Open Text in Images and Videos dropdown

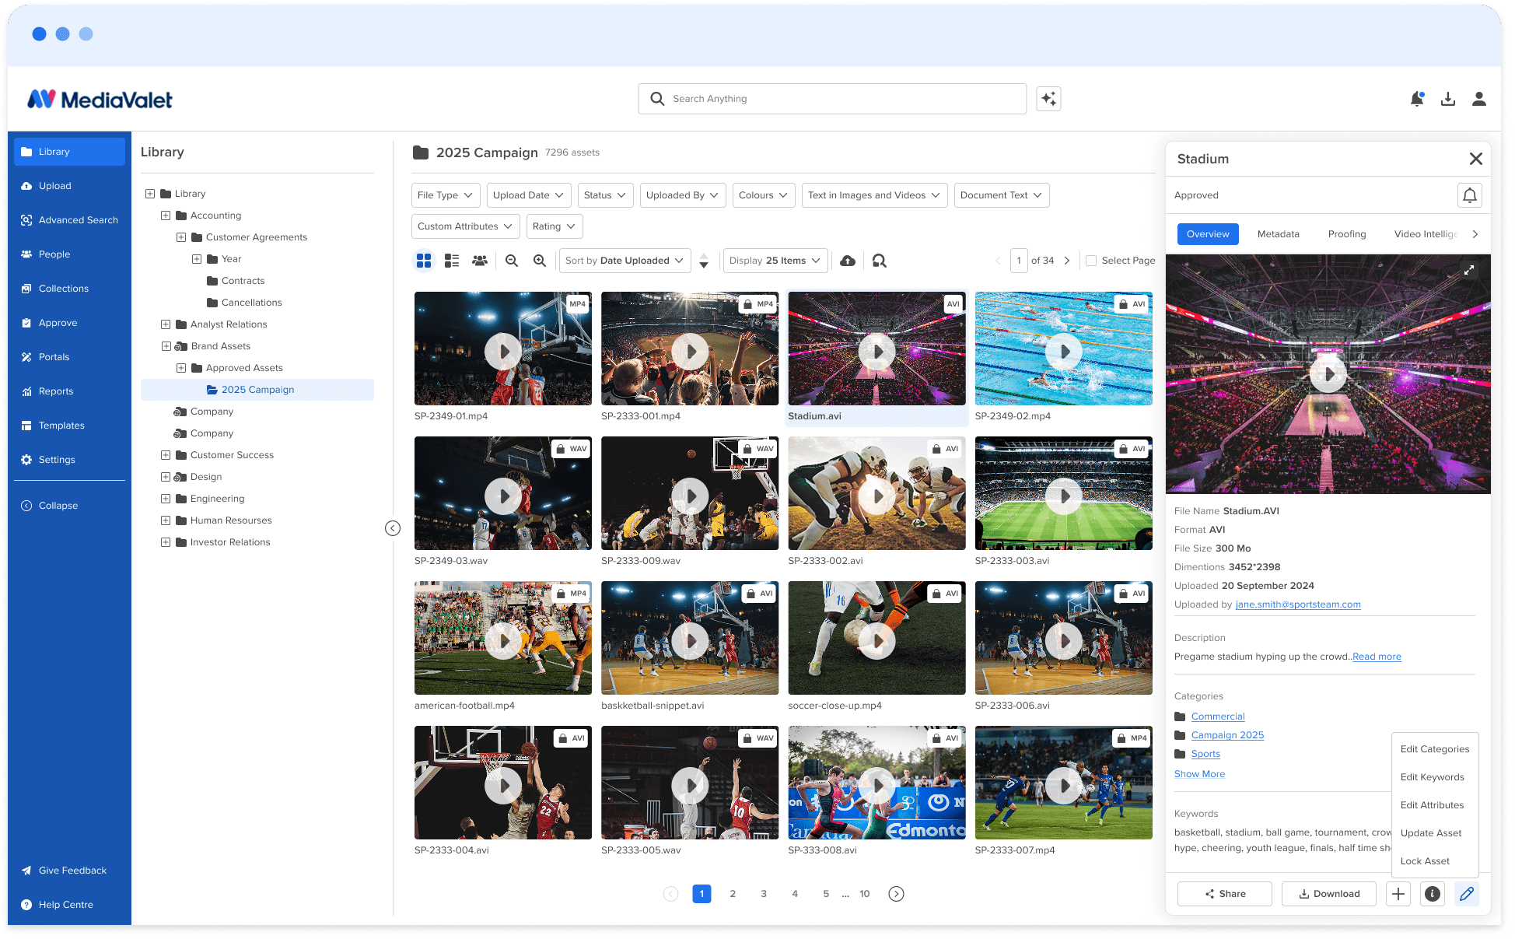[874, 195]
